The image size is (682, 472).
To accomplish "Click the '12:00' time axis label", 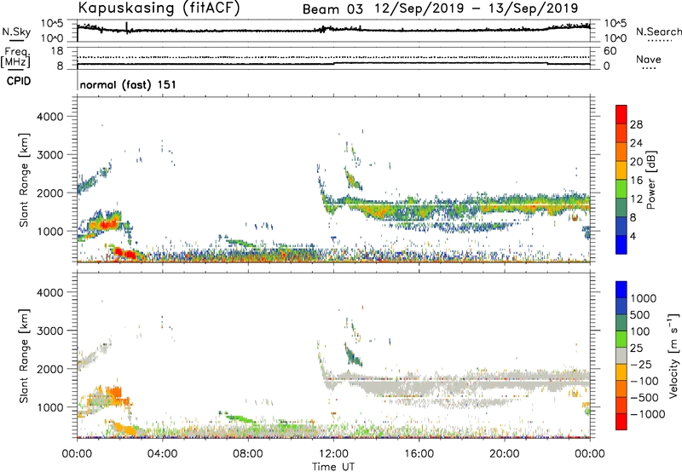I will point(333,454).
